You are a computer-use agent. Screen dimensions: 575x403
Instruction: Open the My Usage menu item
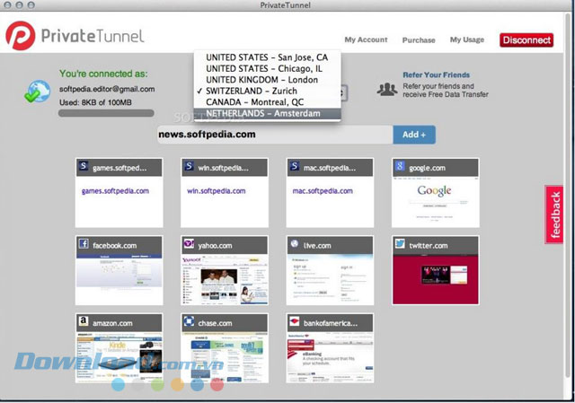click(x=467, y=39)
